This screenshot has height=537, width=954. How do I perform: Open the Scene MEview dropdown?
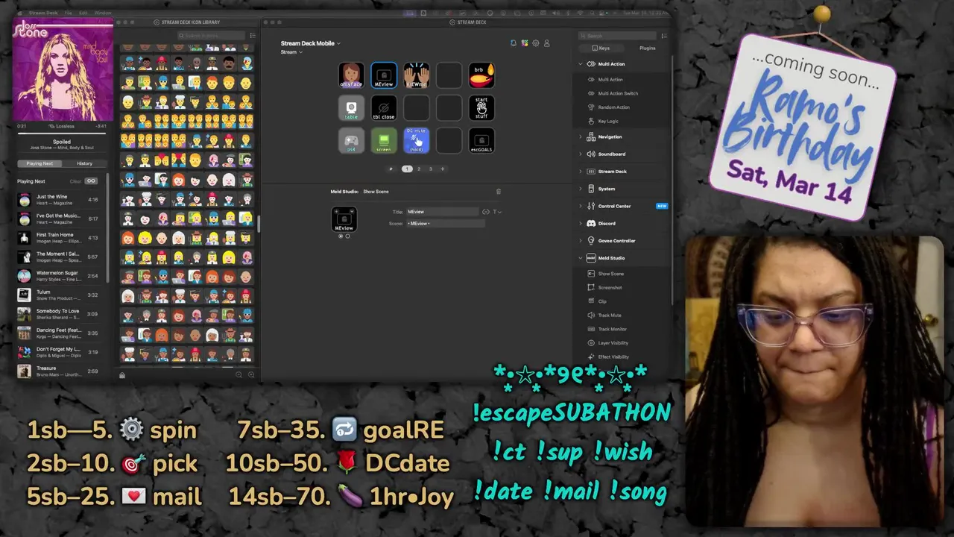point(445,224)
